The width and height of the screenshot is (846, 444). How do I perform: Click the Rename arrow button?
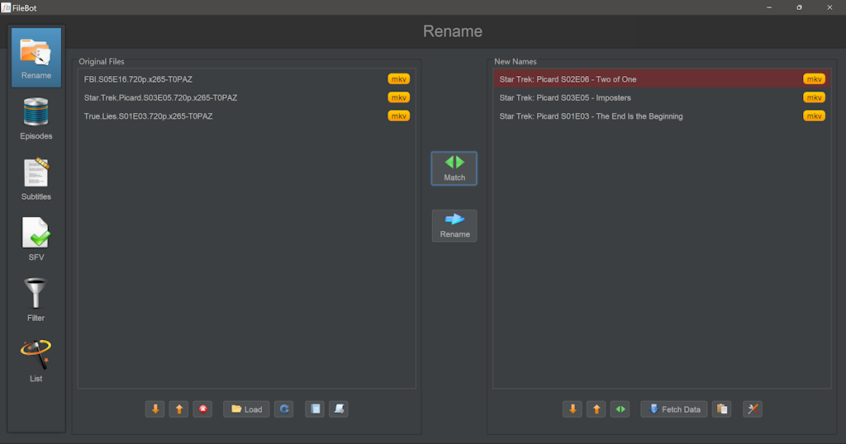click(454, 226)
